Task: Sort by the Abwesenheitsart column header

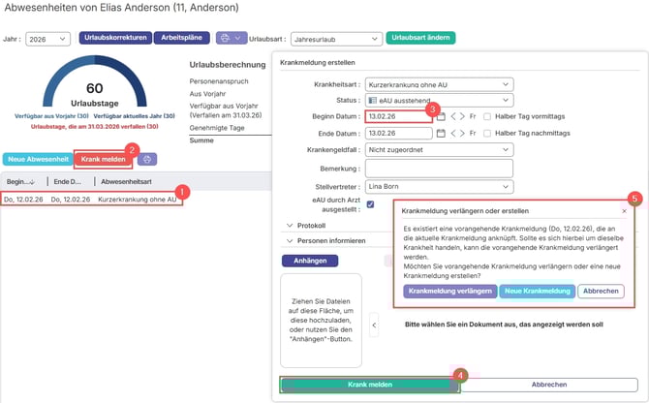Action: (124, 181)
